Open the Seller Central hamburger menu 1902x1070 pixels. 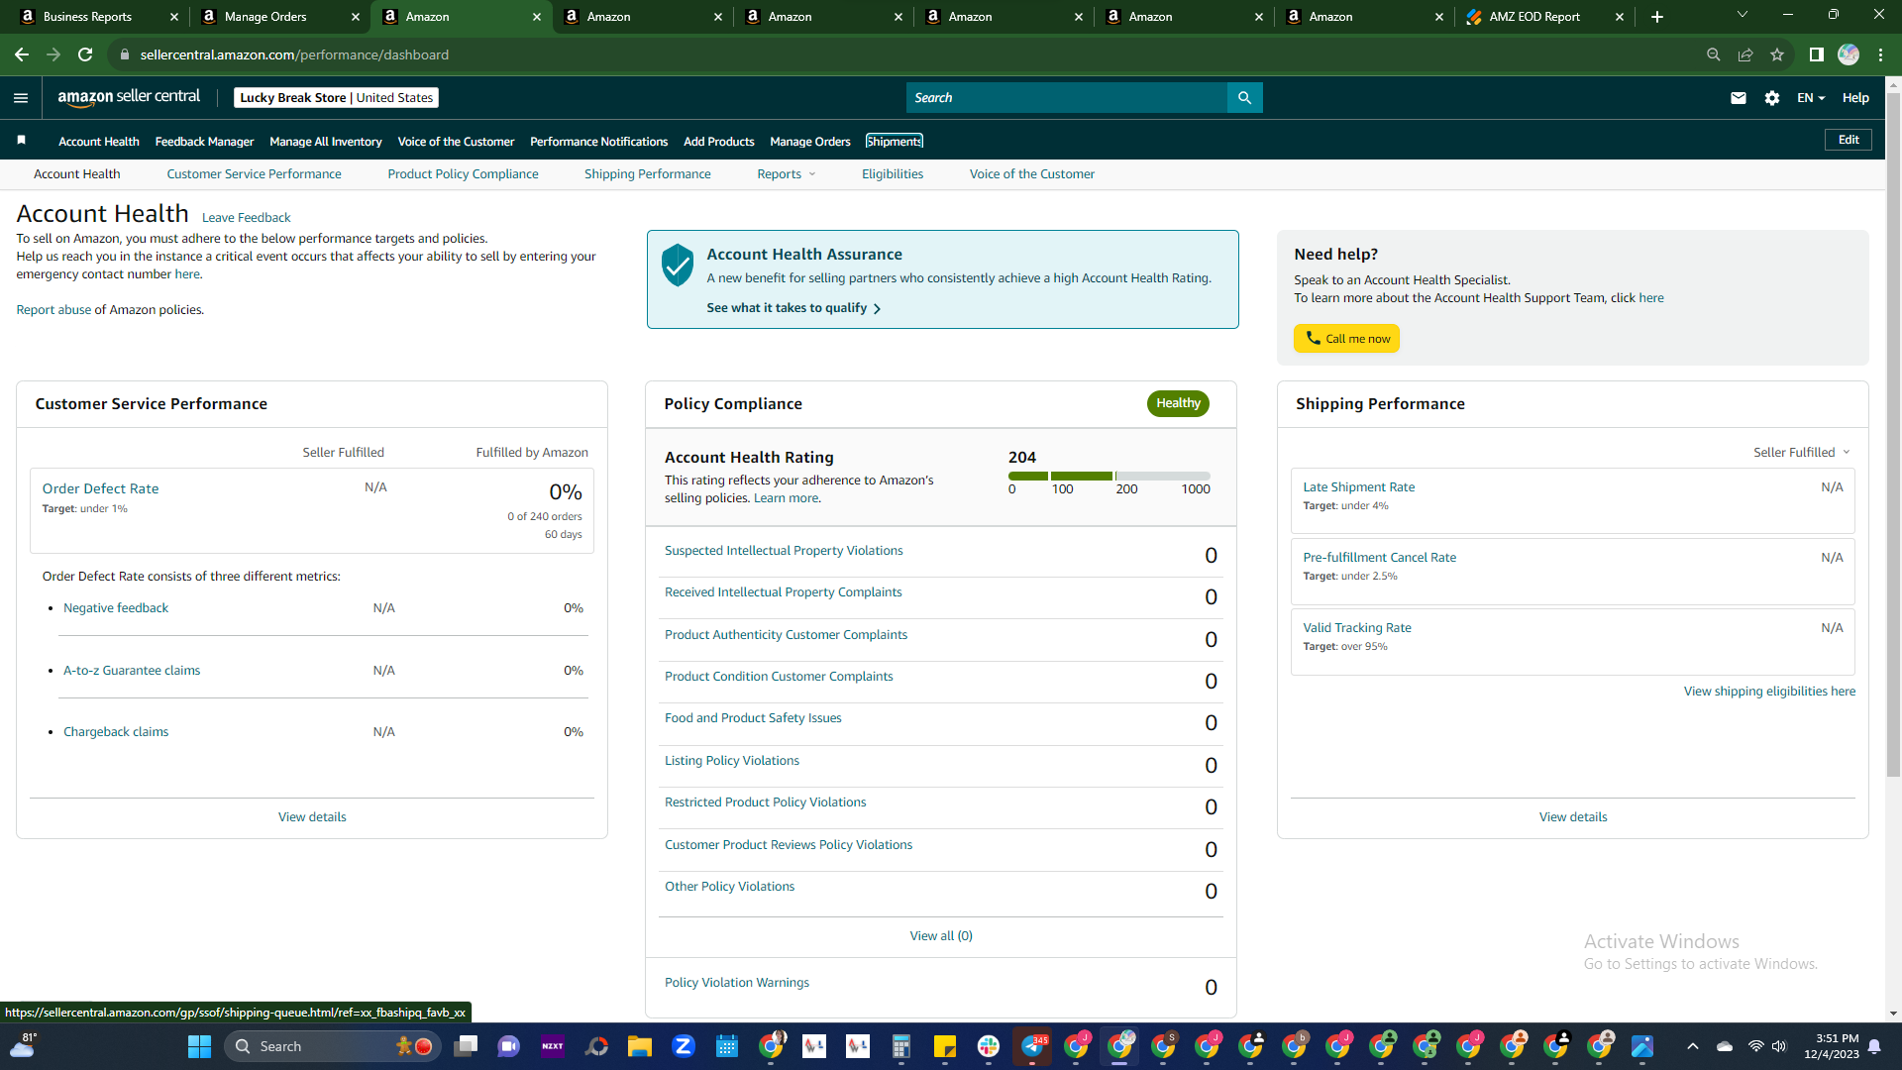point(21,97)
